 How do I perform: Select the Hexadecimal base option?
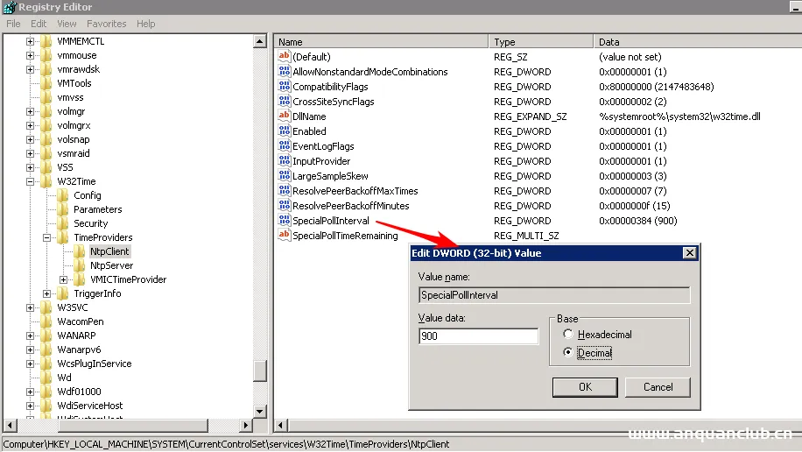[x=569, y=335]
